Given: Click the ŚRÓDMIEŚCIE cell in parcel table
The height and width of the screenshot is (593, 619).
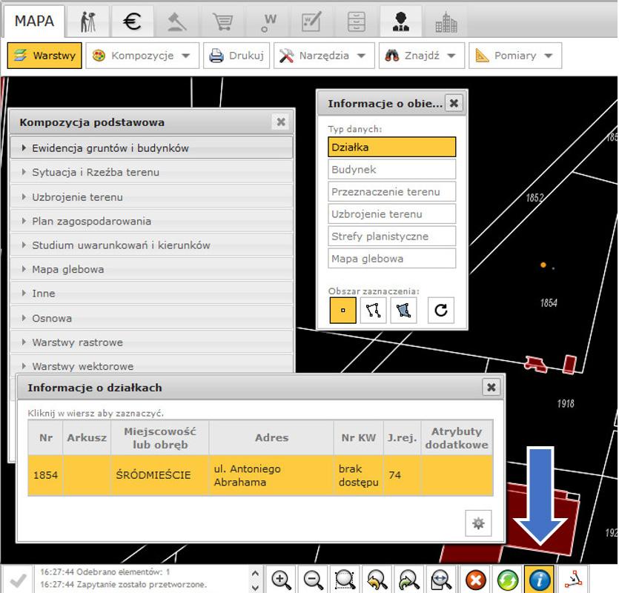Looking at the screenshot, I should tap(160, 475).
